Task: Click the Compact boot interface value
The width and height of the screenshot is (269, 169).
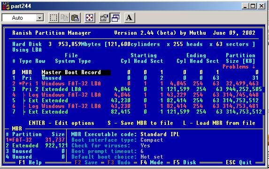Action: [x=152, y=140]
